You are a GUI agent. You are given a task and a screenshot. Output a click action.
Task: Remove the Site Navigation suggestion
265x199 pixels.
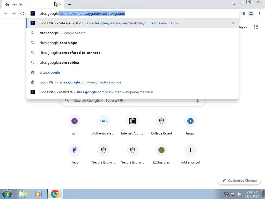(233, 23)
